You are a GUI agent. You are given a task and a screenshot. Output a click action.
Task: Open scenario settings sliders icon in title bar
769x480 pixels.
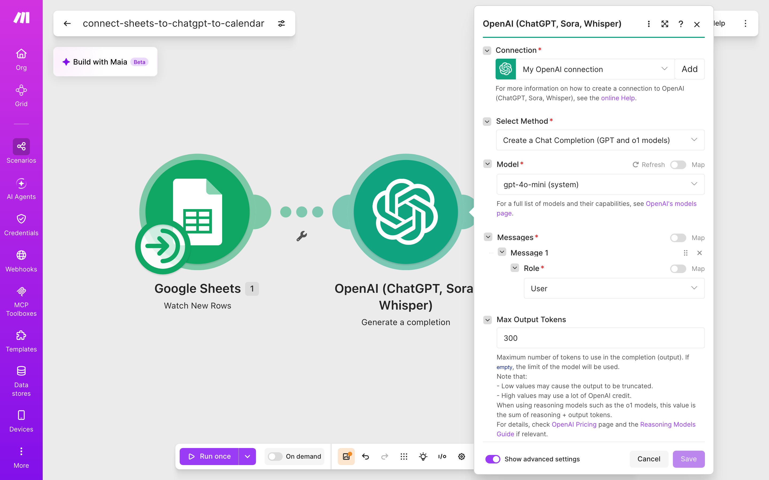[x=281, y=23]
